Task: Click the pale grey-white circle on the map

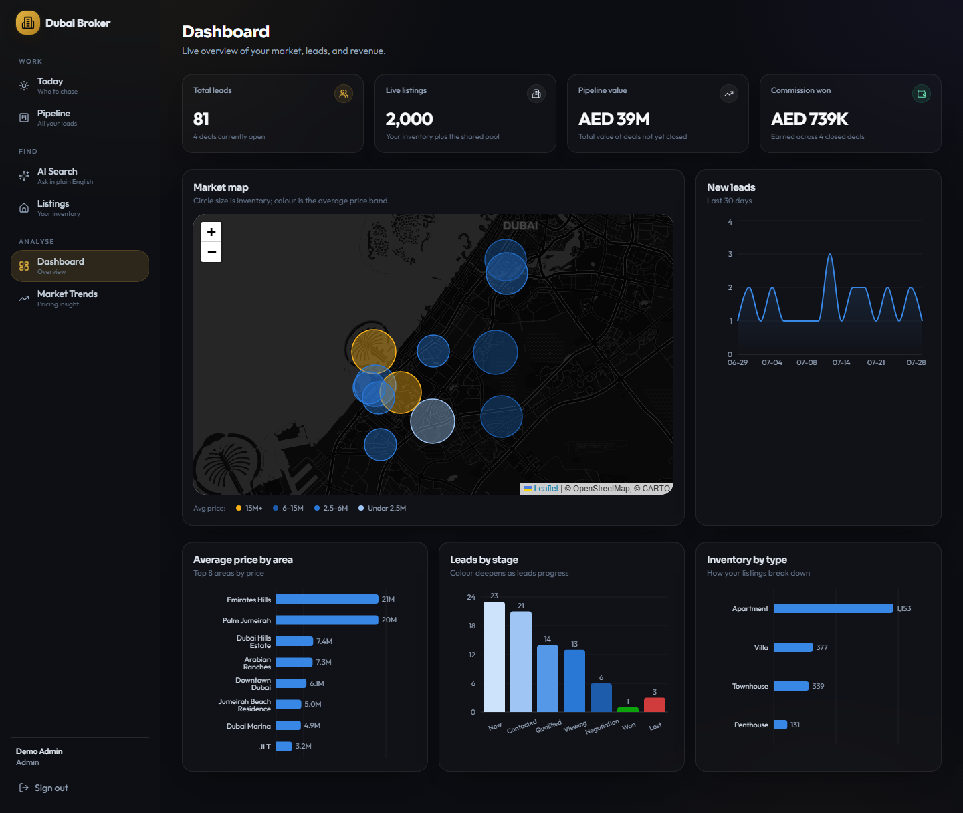Action: click(433, 421)
